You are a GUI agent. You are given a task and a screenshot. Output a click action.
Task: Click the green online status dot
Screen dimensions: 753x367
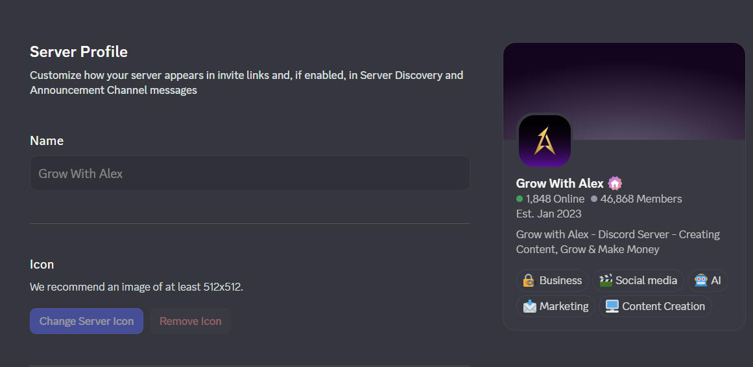click(x=520, y=199)
